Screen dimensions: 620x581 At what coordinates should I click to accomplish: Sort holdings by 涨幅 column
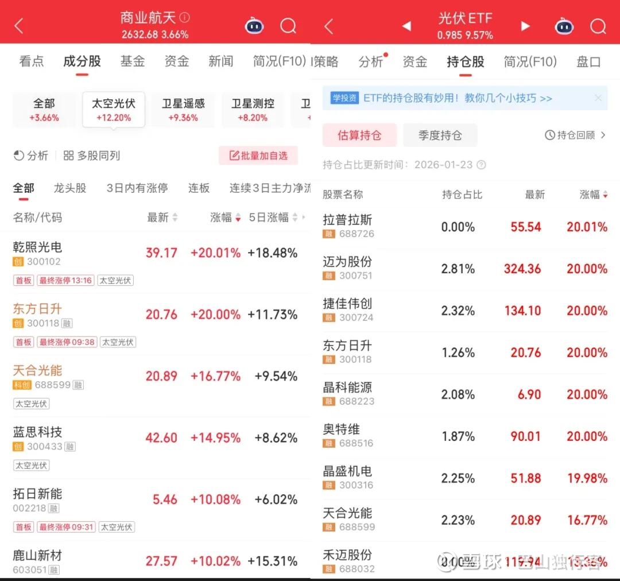coord(593,194)
